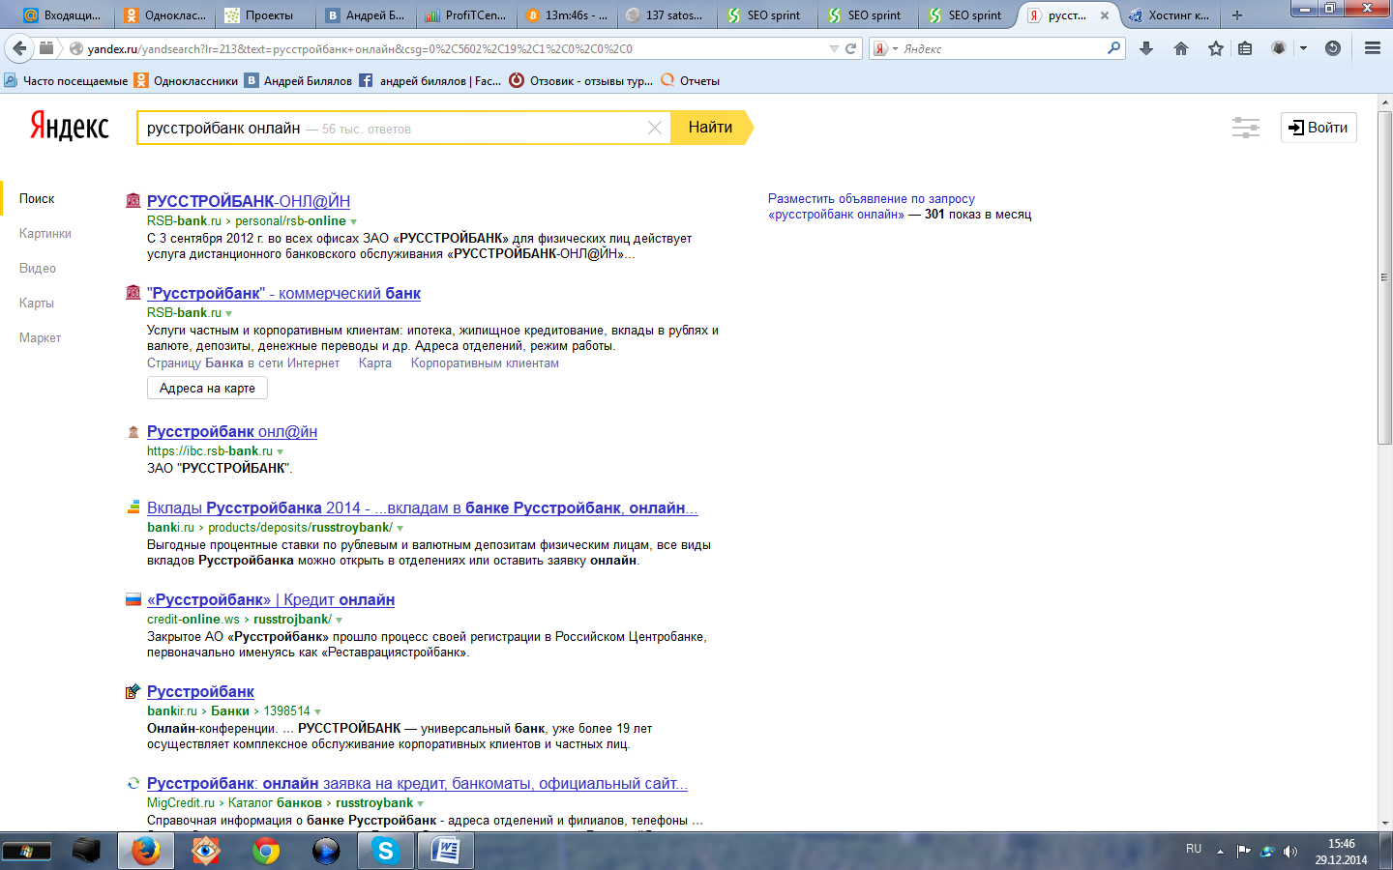Open the "Русстройбанк" - коммерческий банк link
The width and height of the screenshot is (1393, 870).
pyautogui.click(x=283, y=293)
